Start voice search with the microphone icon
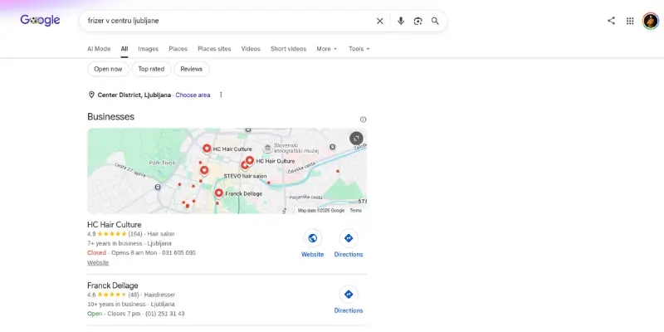The image size is (664, 332). [401, 22]
